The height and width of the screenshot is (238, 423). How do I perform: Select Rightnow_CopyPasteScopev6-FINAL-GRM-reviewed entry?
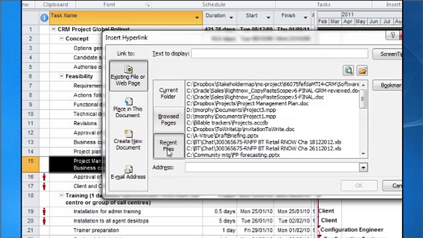[x=273, y=91]
